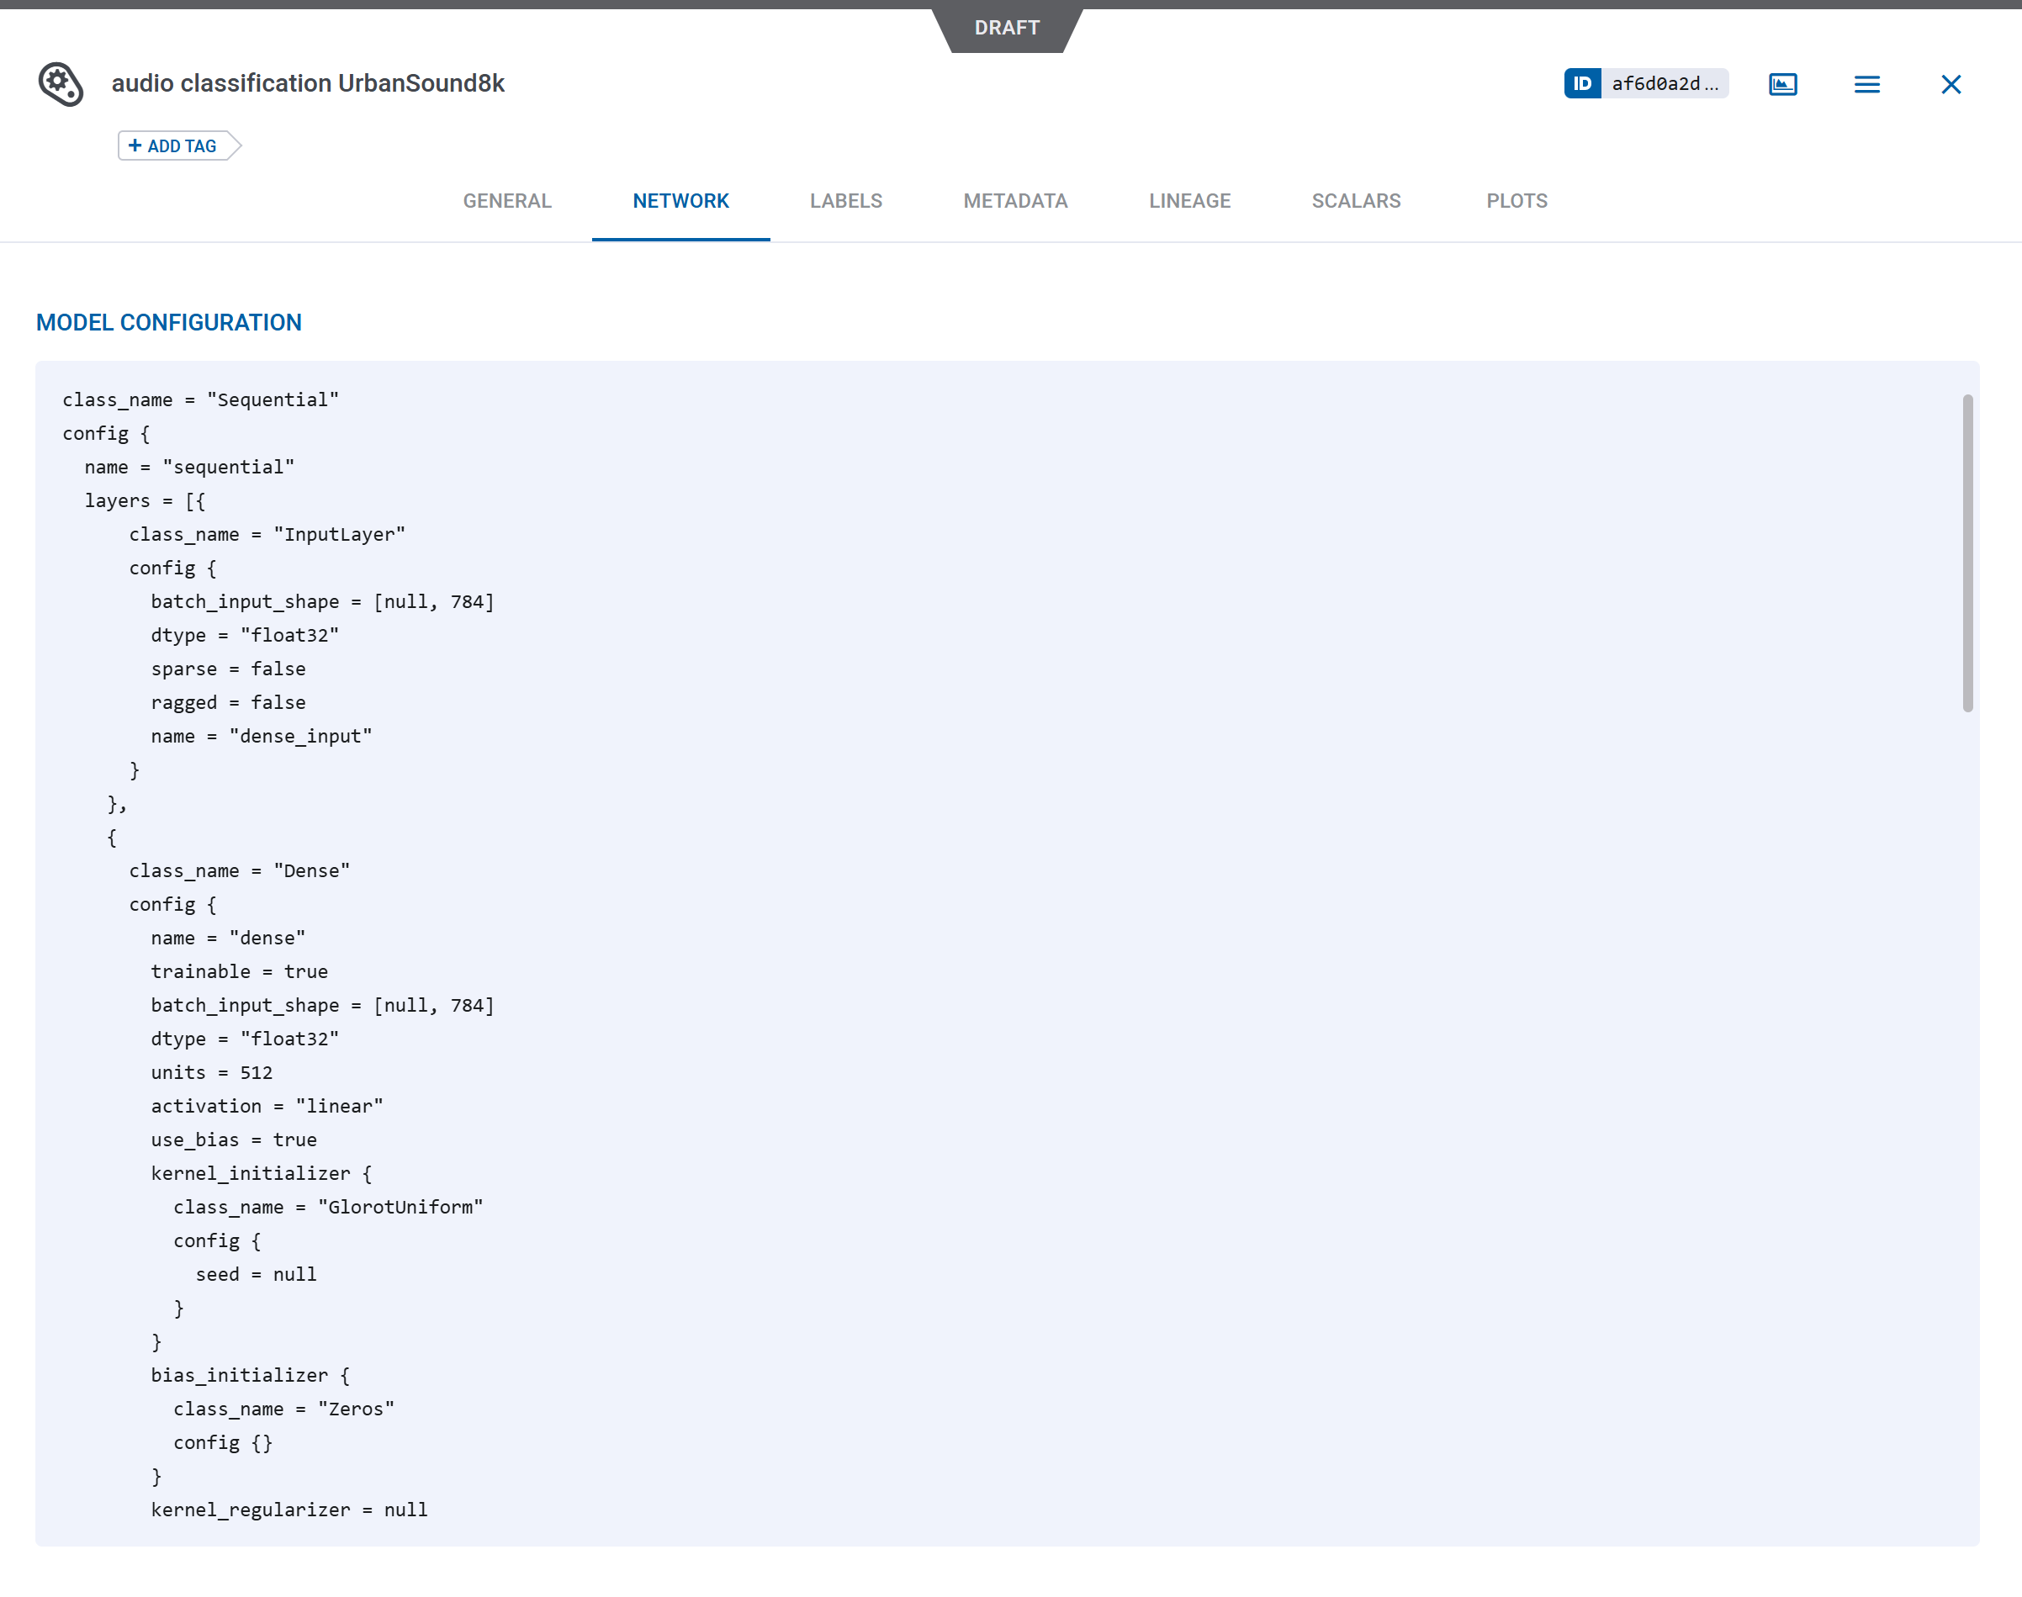Click the ADD TAG button

tap(177, 145)
